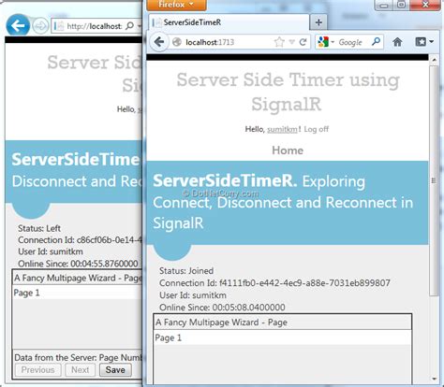This screenshot has height=387, width=444.
Task: Click 'Online Since: 00:05:08.0400000' text
Action: 222,308
